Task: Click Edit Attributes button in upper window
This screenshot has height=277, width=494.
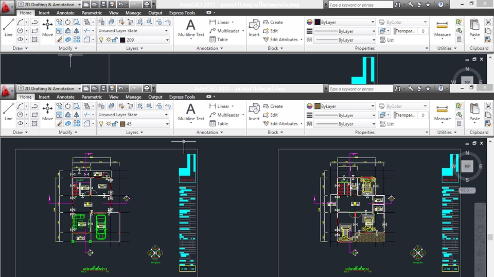Action: tap(280, 40)
